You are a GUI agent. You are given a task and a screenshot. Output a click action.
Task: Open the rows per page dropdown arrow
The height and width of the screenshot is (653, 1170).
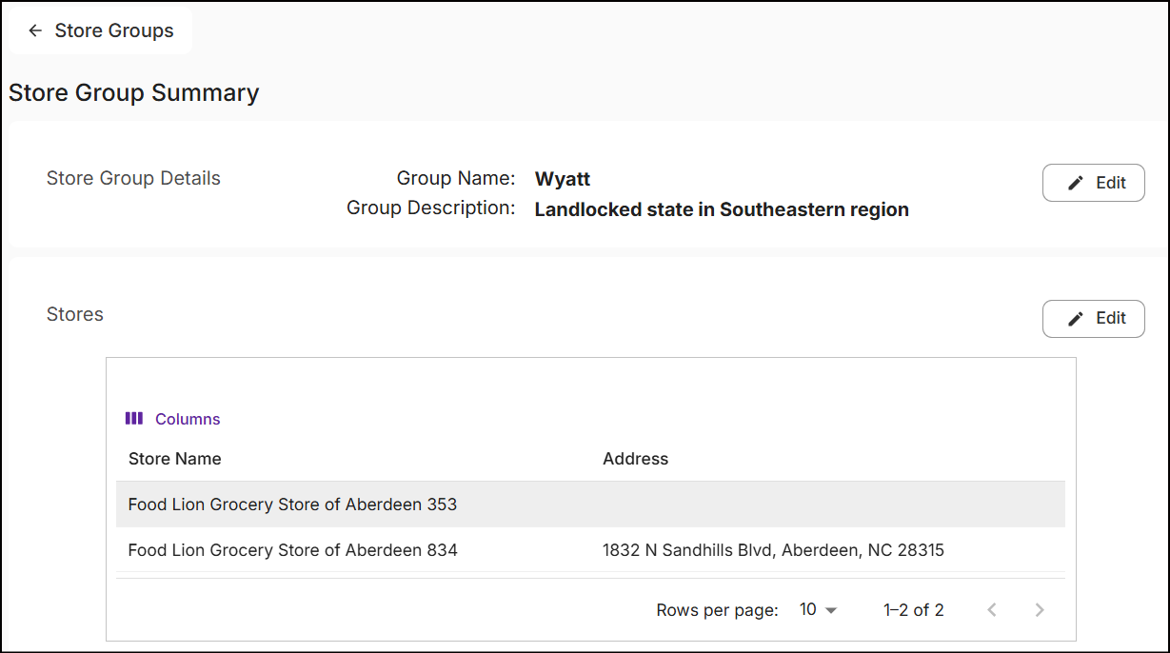(x=830, y=610)
